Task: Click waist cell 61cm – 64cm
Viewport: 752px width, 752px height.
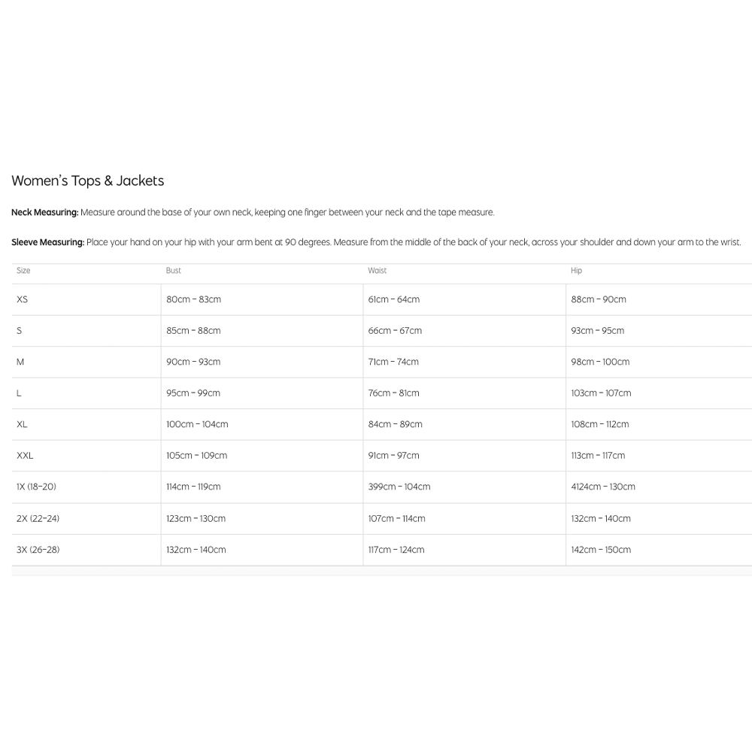Action: 393,299
